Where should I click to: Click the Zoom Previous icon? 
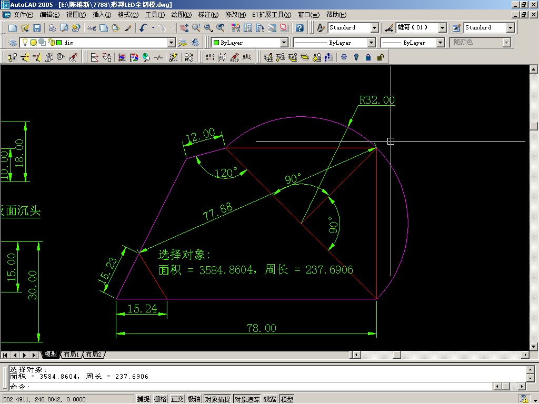[x=221, y=28]
